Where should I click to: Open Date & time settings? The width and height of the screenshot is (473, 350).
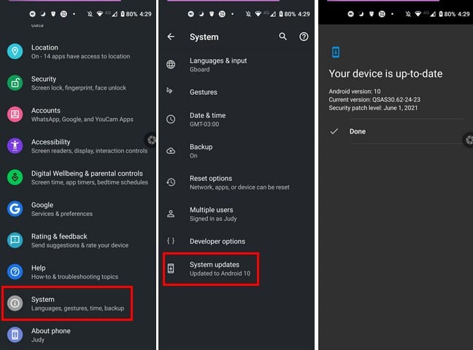tap(236, 120)
